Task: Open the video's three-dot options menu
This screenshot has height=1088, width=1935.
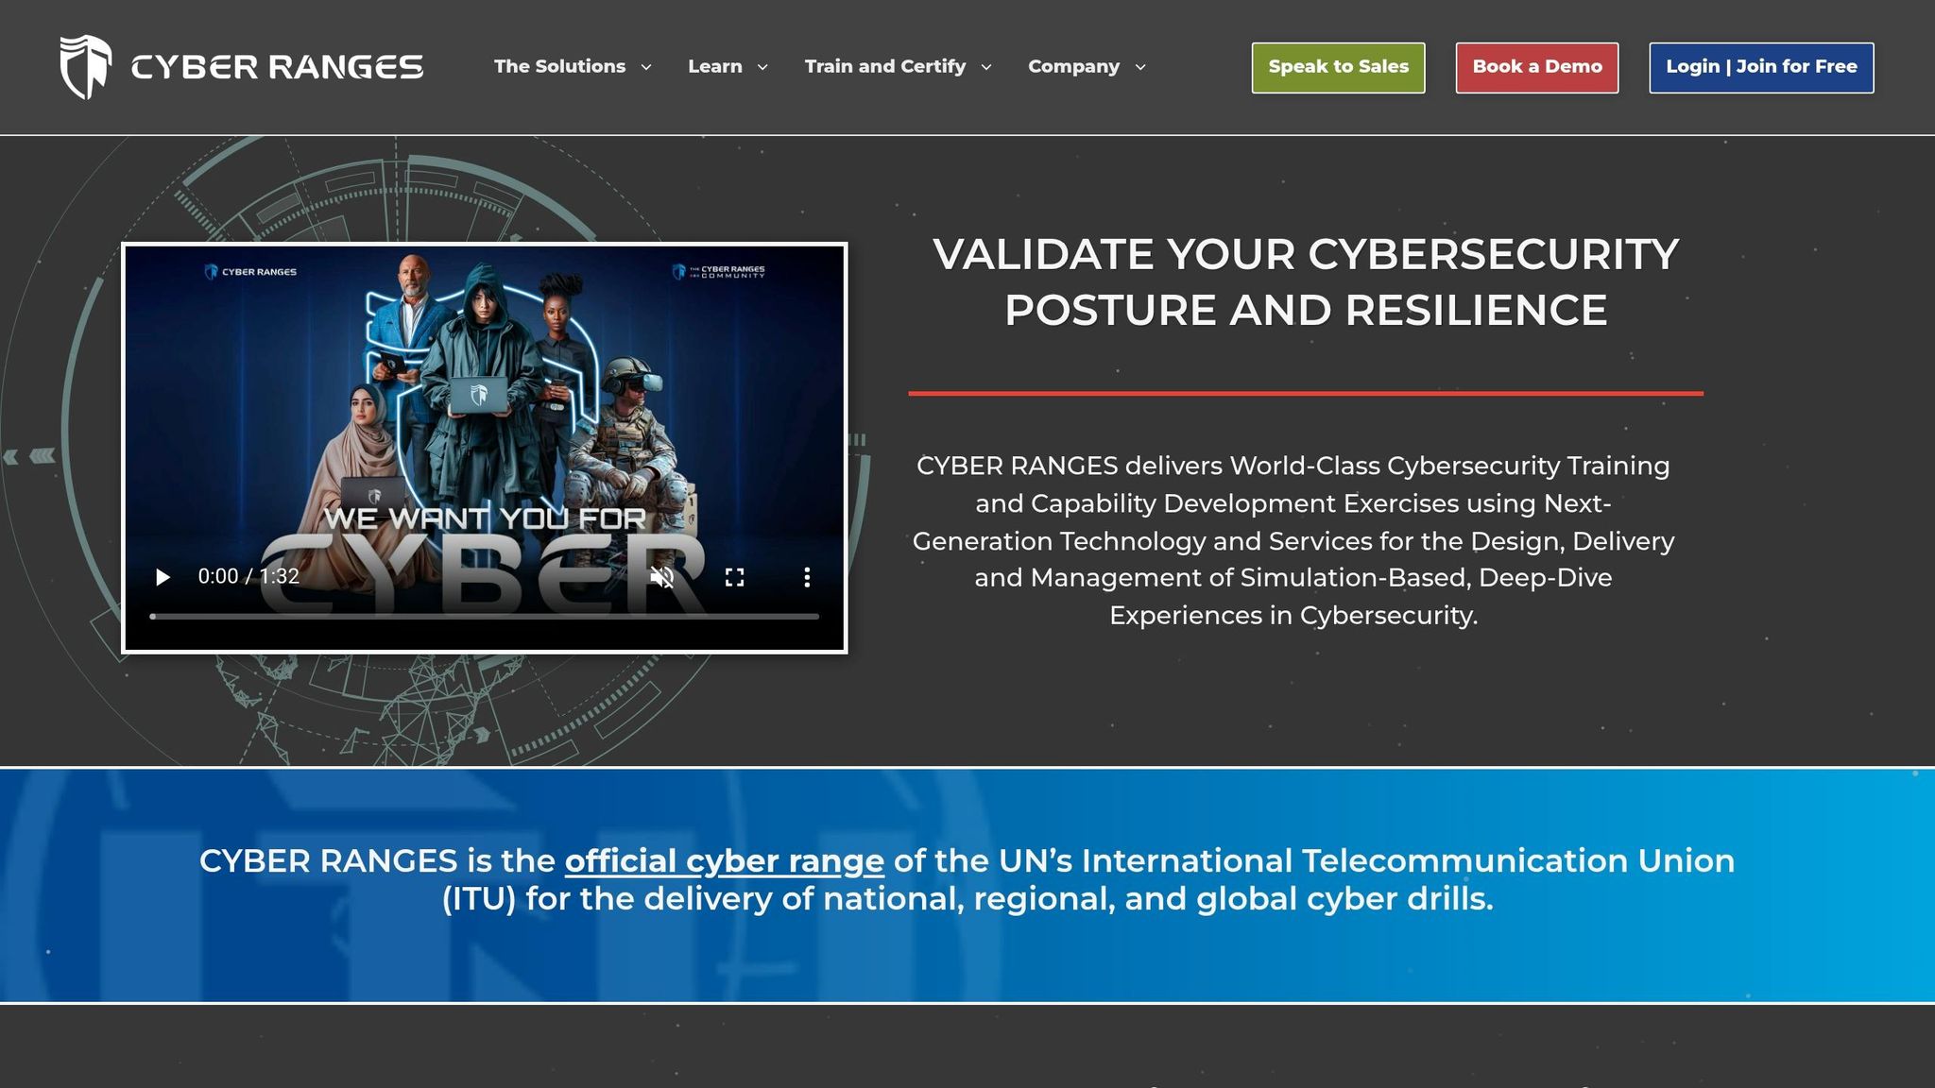Action: point(807,577)
